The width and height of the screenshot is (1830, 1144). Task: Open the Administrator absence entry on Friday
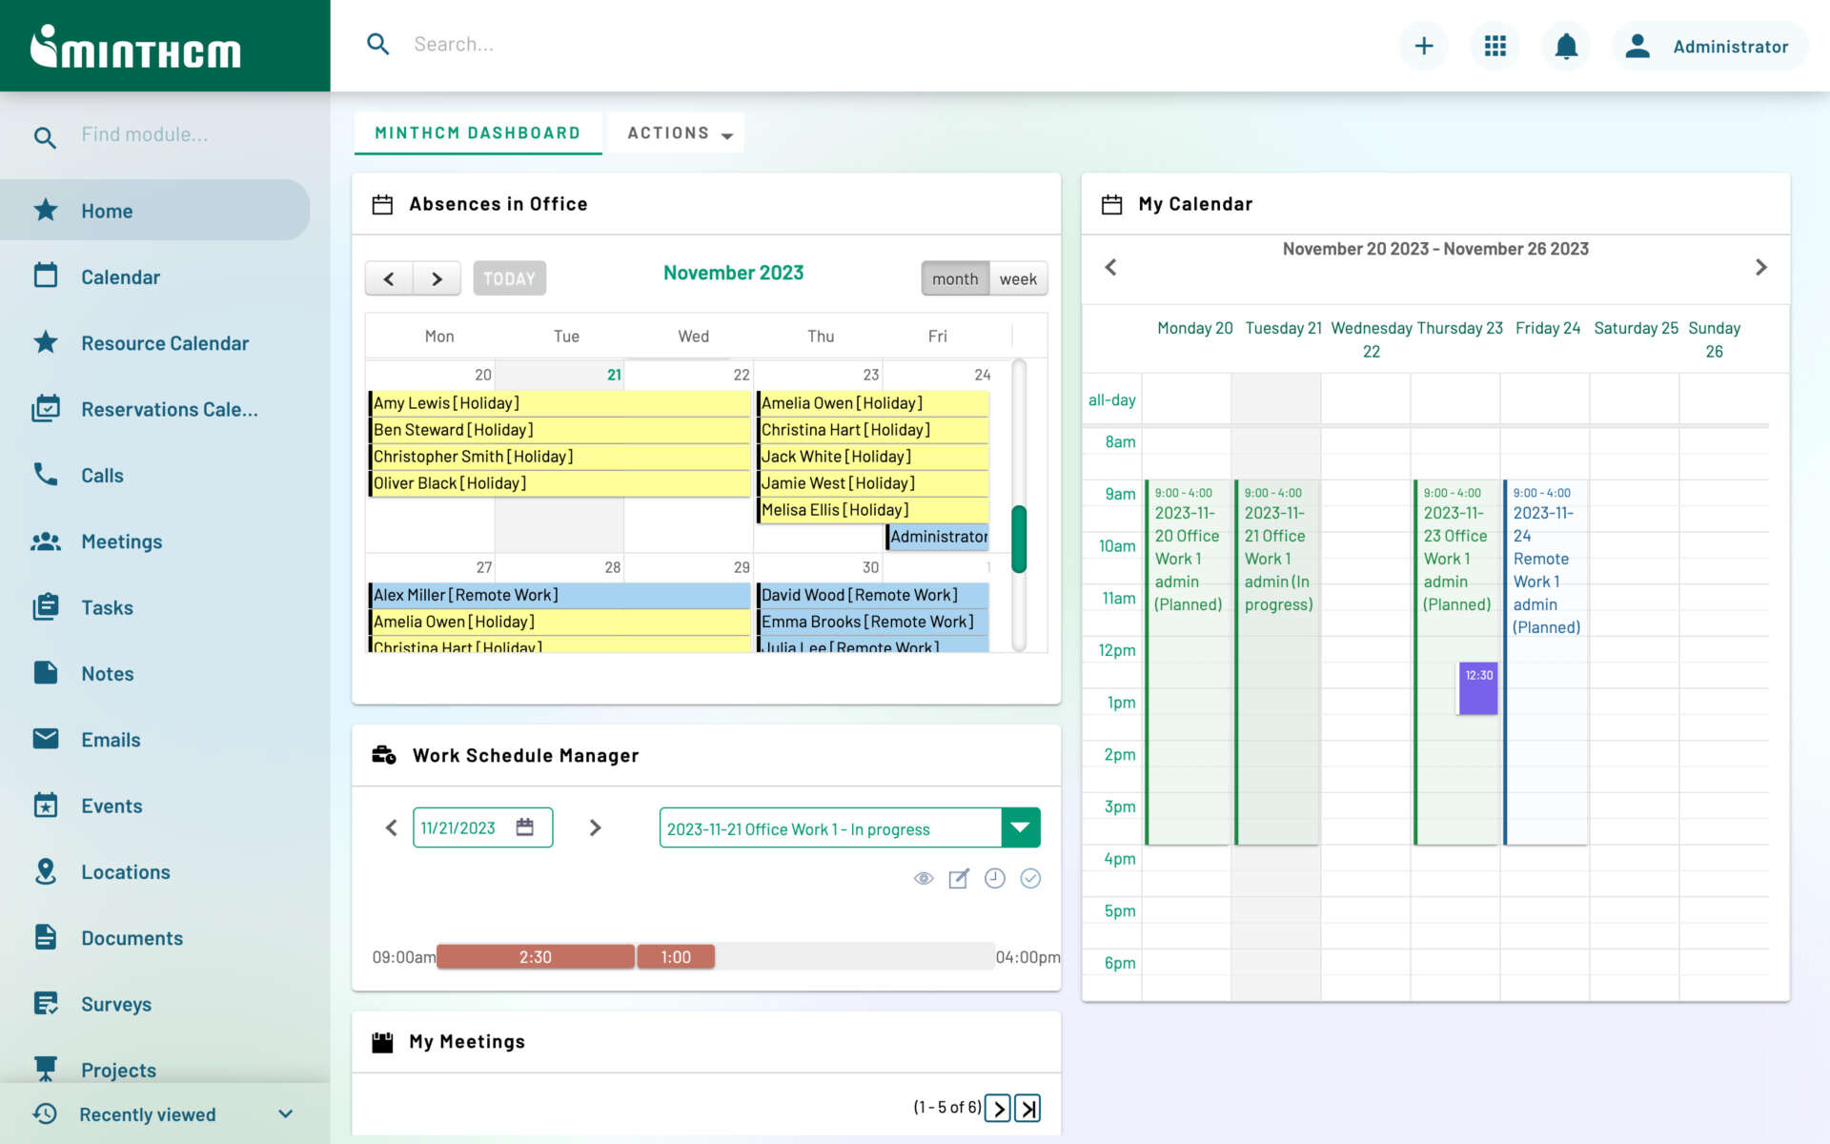click(937, 537)
